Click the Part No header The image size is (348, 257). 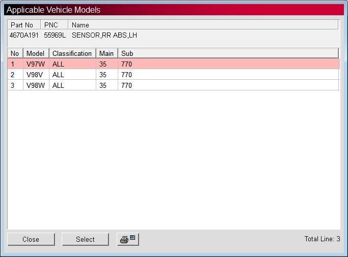coord(24,25)
